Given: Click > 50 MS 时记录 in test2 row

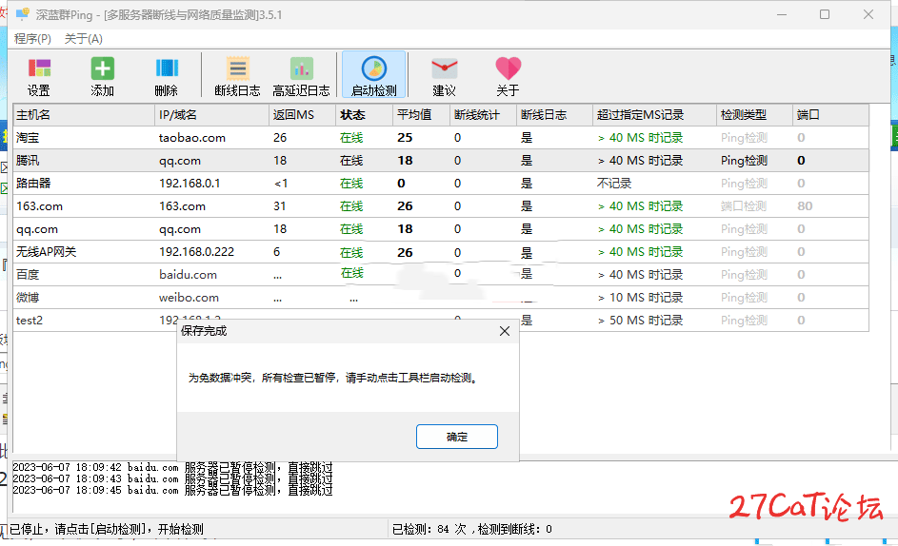Looking at the screenshot, I should click(x=640, y=320).
